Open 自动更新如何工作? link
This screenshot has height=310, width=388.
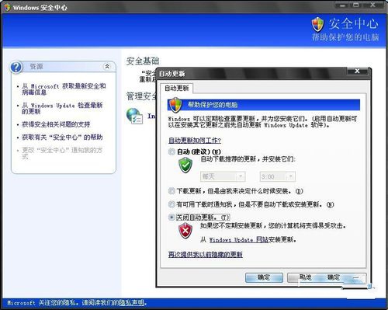pos(195,141)
